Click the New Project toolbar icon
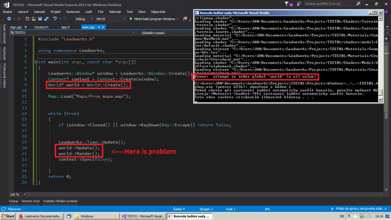391x220 pixels. pyautogui.click(x=27, y=18)
